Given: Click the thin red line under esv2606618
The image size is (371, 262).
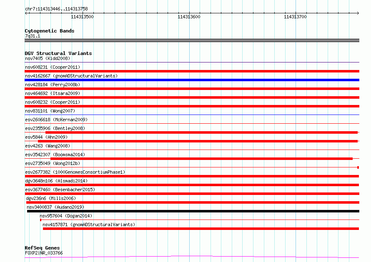Looking at the screenshot, I should 192,123.
